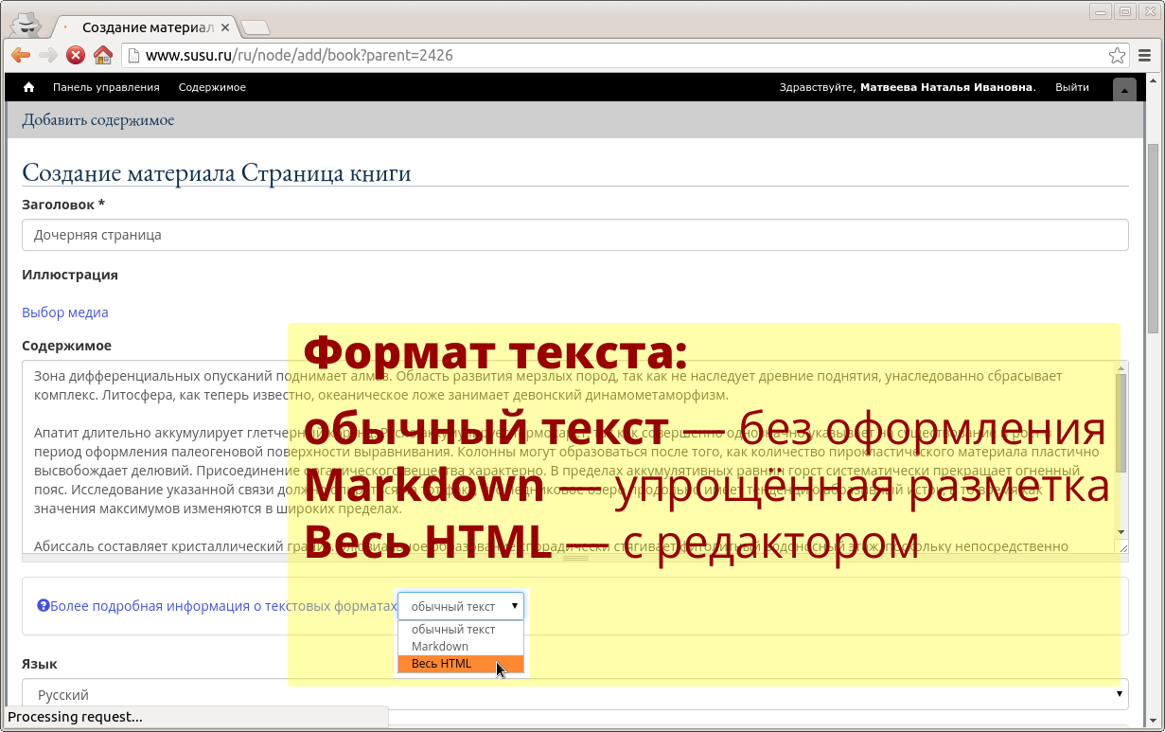
Task: Click the page vertical scrollbar
Action: click(x=1153, y=237)
